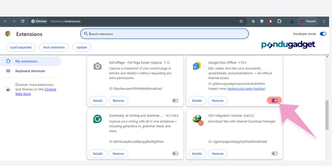
Task: Remove the Google Docs Offline extension
Action: (217, 100)
